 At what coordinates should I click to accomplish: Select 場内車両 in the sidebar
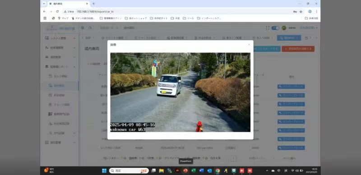(60, 85)
